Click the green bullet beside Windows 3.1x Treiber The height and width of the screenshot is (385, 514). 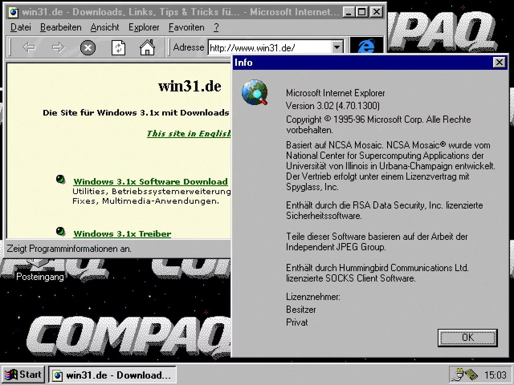61,231
